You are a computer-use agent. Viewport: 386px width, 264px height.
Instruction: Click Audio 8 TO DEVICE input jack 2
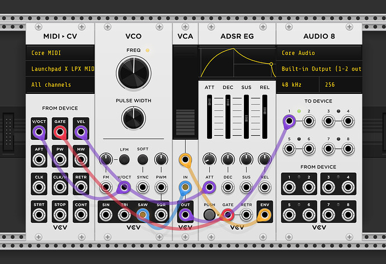pyautogui.click(x=309, y=121)
